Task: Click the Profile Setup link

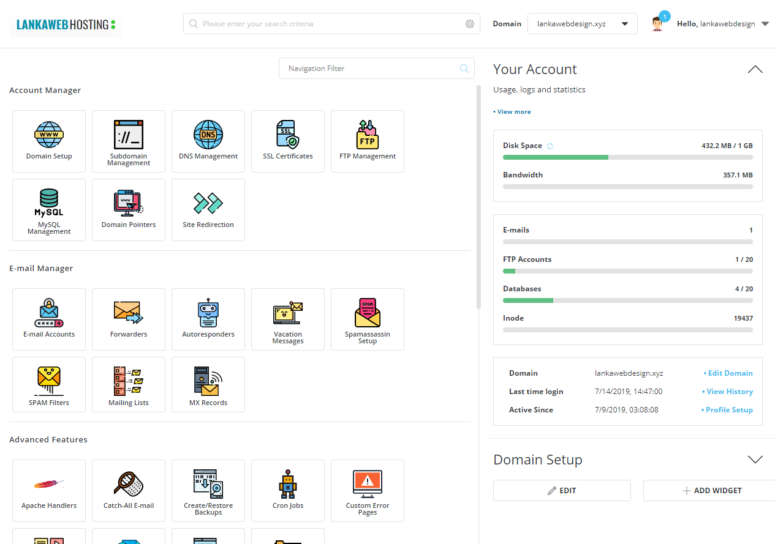Action: click(x=727, y=410)
